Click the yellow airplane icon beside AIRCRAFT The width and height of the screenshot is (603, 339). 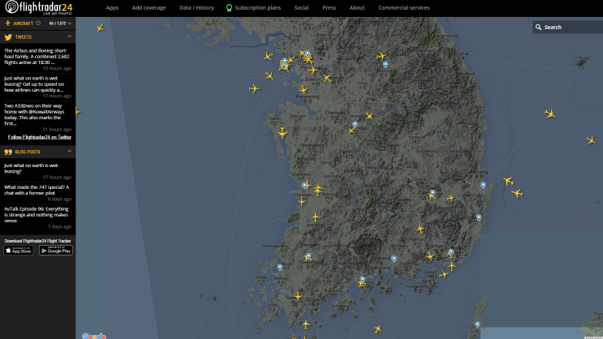tap(7, 24)
